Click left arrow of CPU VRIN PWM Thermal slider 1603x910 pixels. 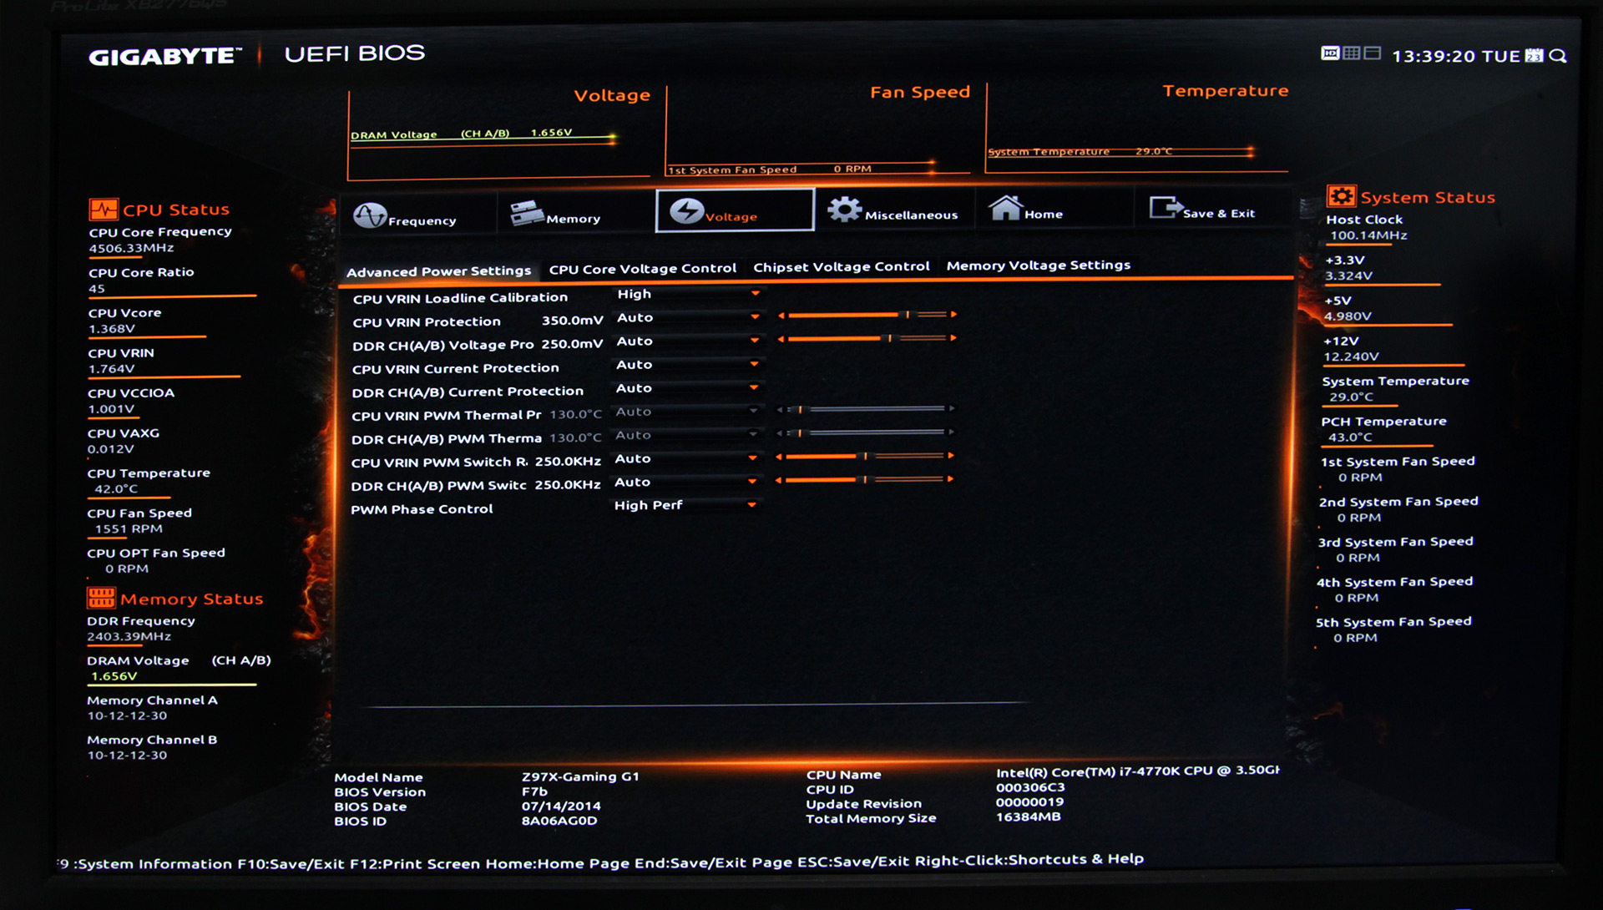pyautogui.click(x=780, y=410)
